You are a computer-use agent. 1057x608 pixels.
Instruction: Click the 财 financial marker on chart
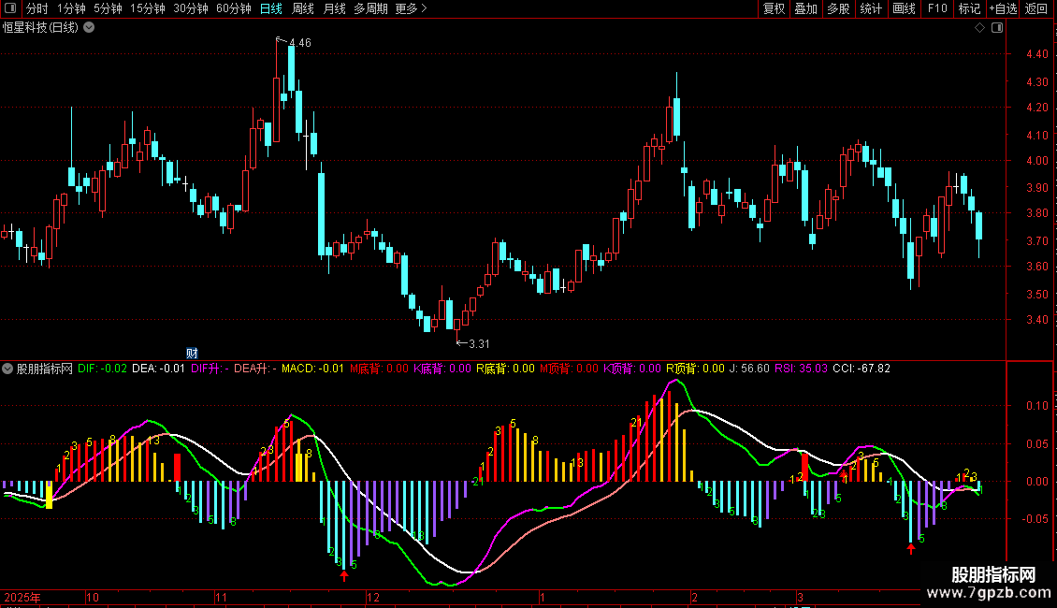tap(192, 354)
